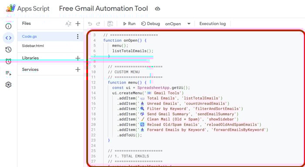305x167 pixels.
Task: Select the Code.gs file
Action: pos(51,36)
